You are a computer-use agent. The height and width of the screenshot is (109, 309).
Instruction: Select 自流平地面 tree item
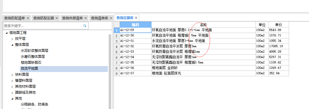pyautogui.click(x=29, y=69)
